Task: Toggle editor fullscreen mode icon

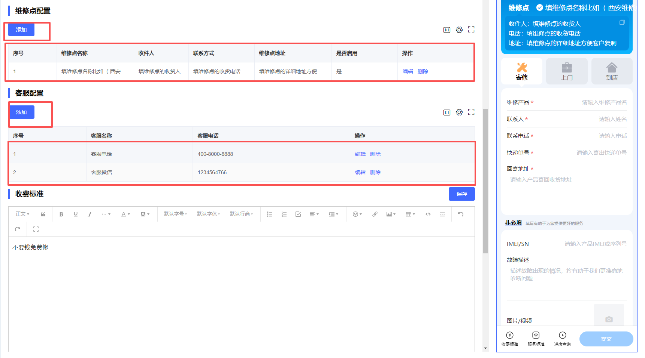Action: (36, 229)
